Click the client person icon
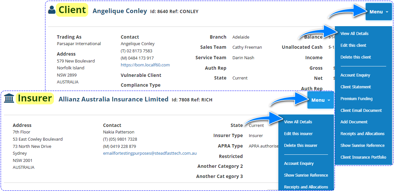The image size is (394, 193). click(x=52, y=10)
